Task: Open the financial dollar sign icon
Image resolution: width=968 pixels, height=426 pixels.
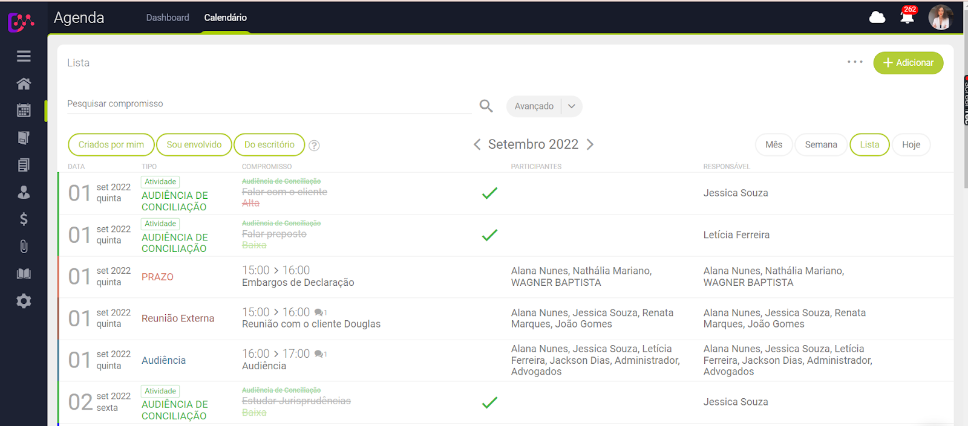Action: 24,219
